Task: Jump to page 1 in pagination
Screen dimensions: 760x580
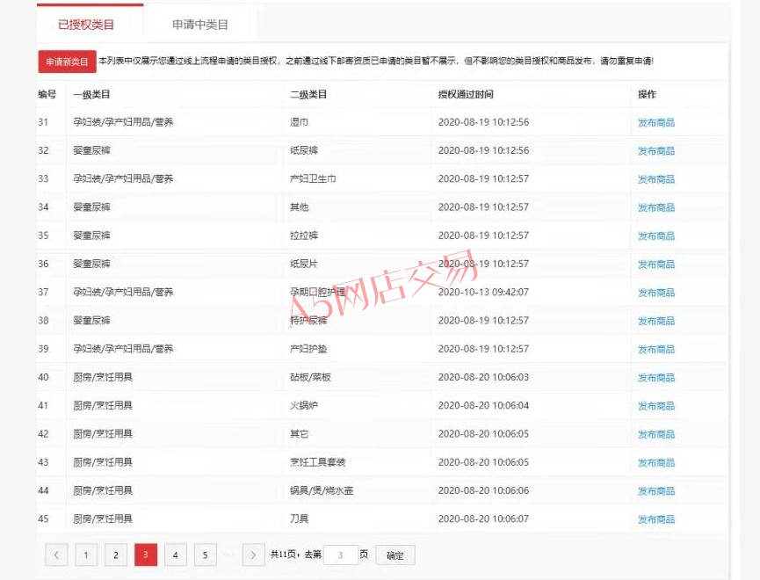Action: (x=86, y=555)
